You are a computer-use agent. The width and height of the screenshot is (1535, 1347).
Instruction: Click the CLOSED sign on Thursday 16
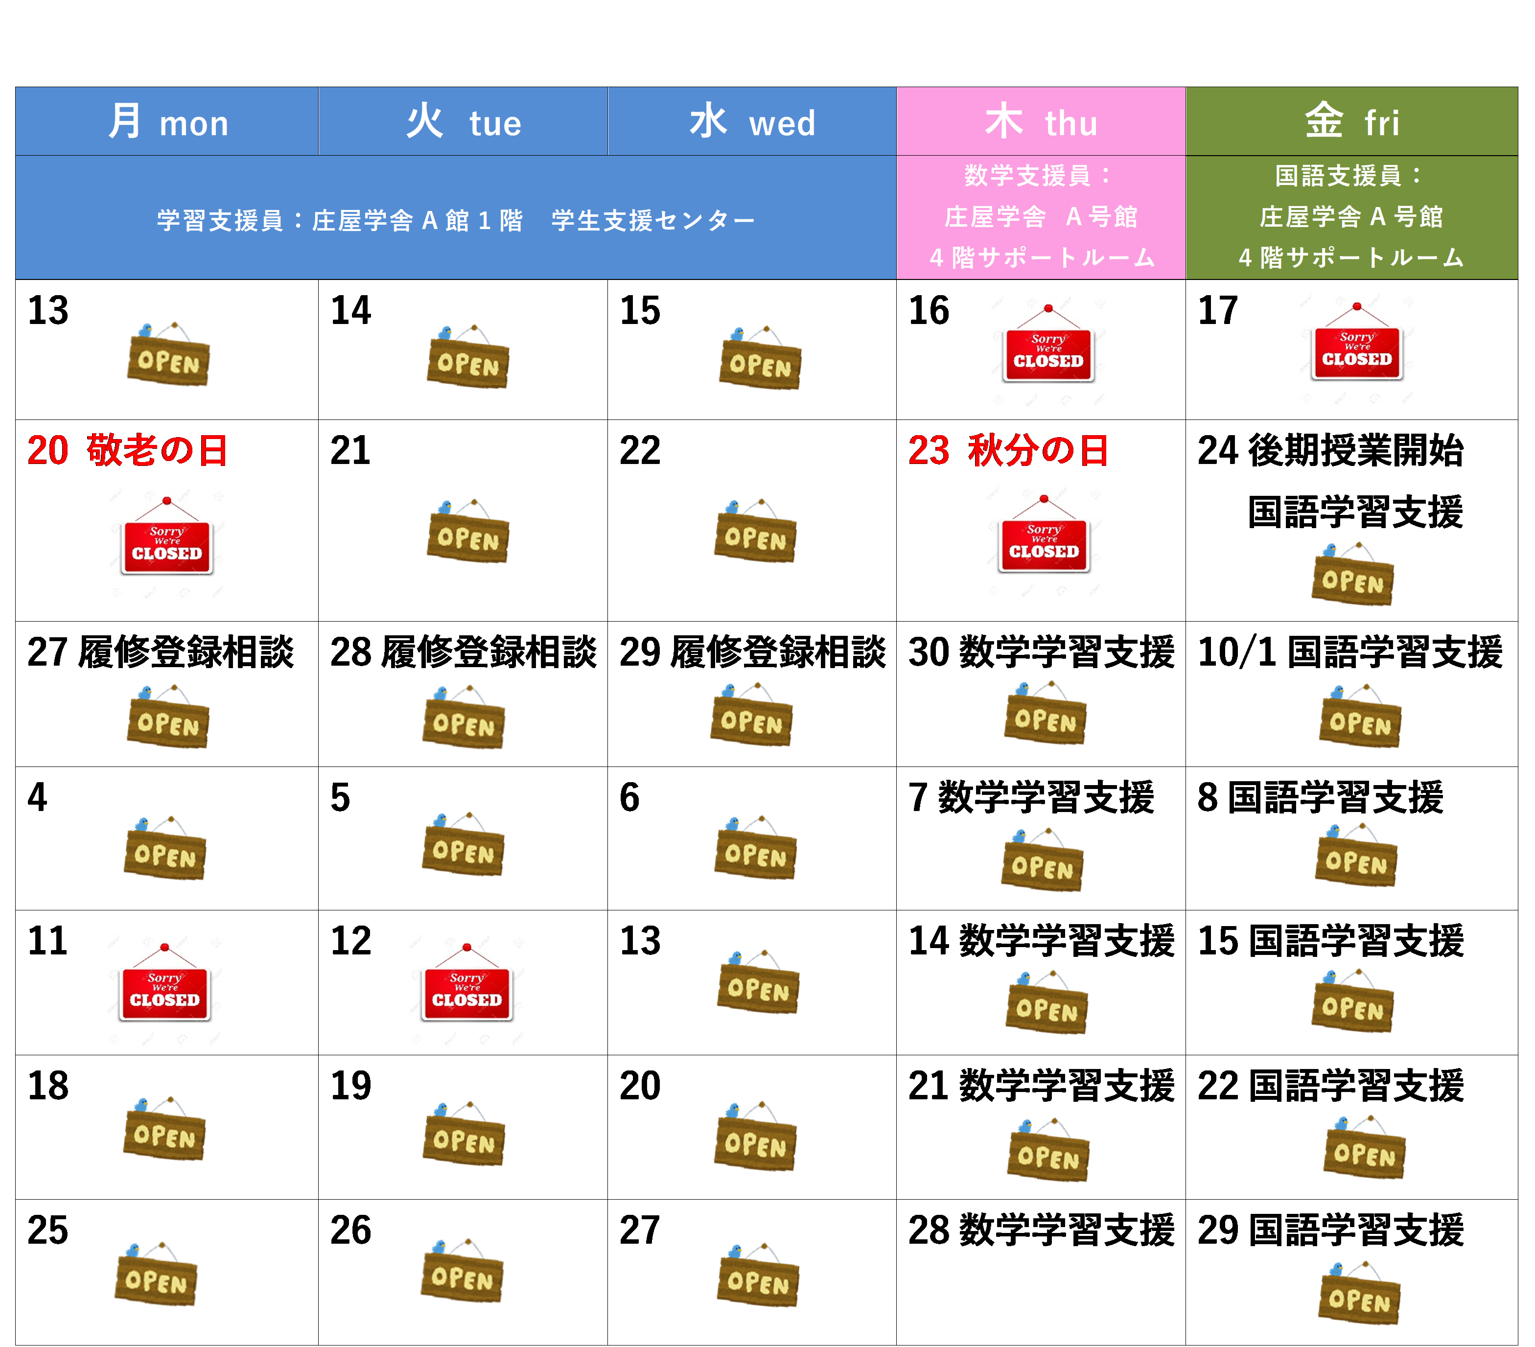coord(1048,344)
